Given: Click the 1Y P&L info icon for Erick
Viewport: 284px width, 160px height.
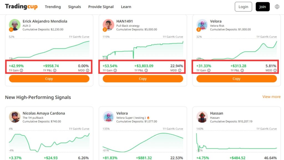Looking at the screenshot, I should (55, 71).
